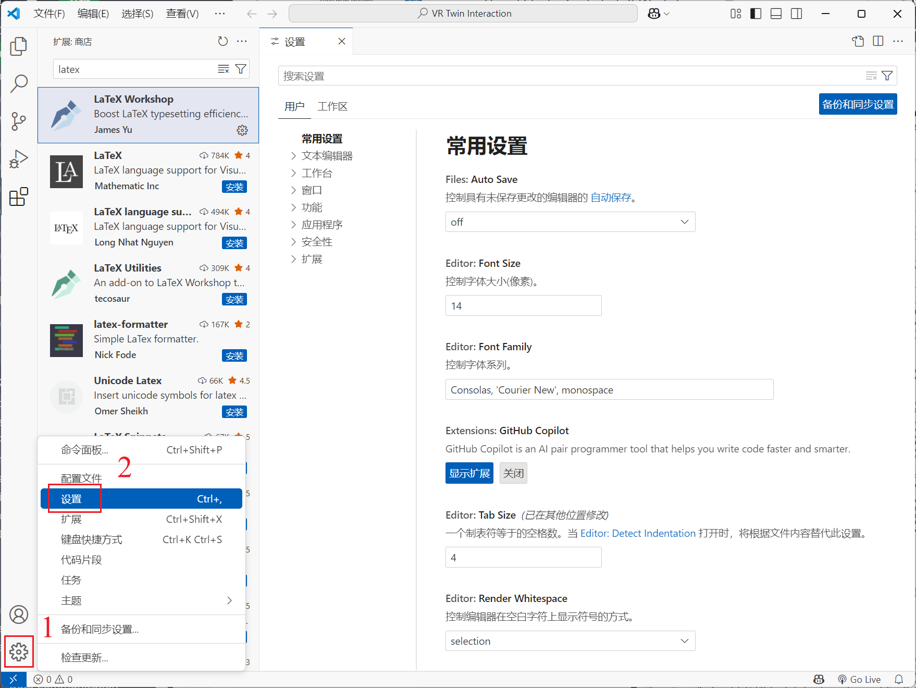
Task: Open the Source Control view
Action: [19, 121]
